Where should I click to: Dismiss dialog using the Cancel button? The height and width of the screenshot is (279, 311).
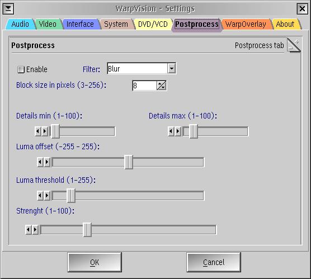pyautogui.click(x=214, y=262)
